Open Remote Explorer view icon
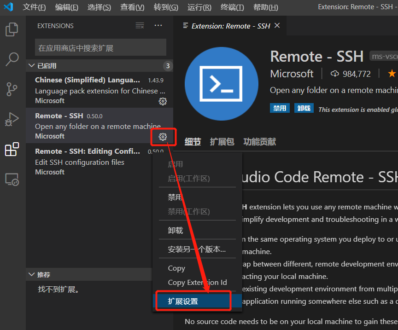 pos(12,179)
